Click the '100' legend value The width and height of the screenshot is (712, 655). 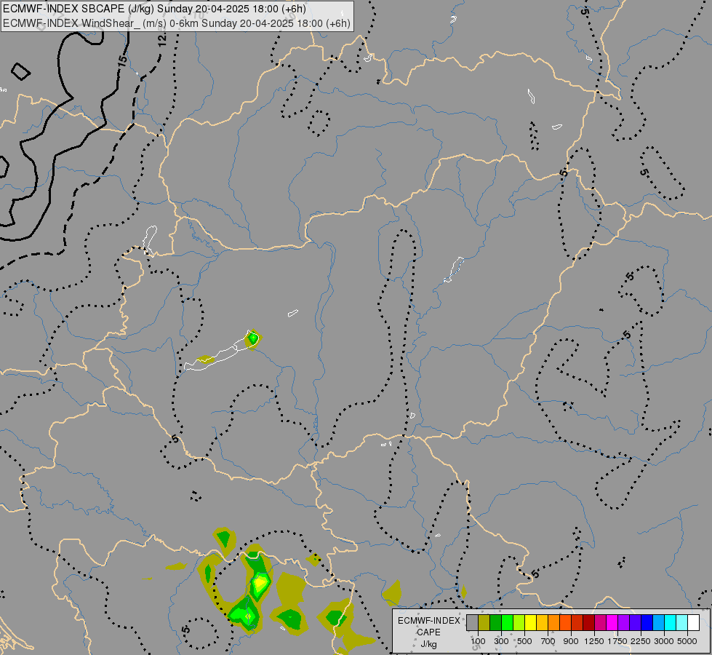[478, 641]
